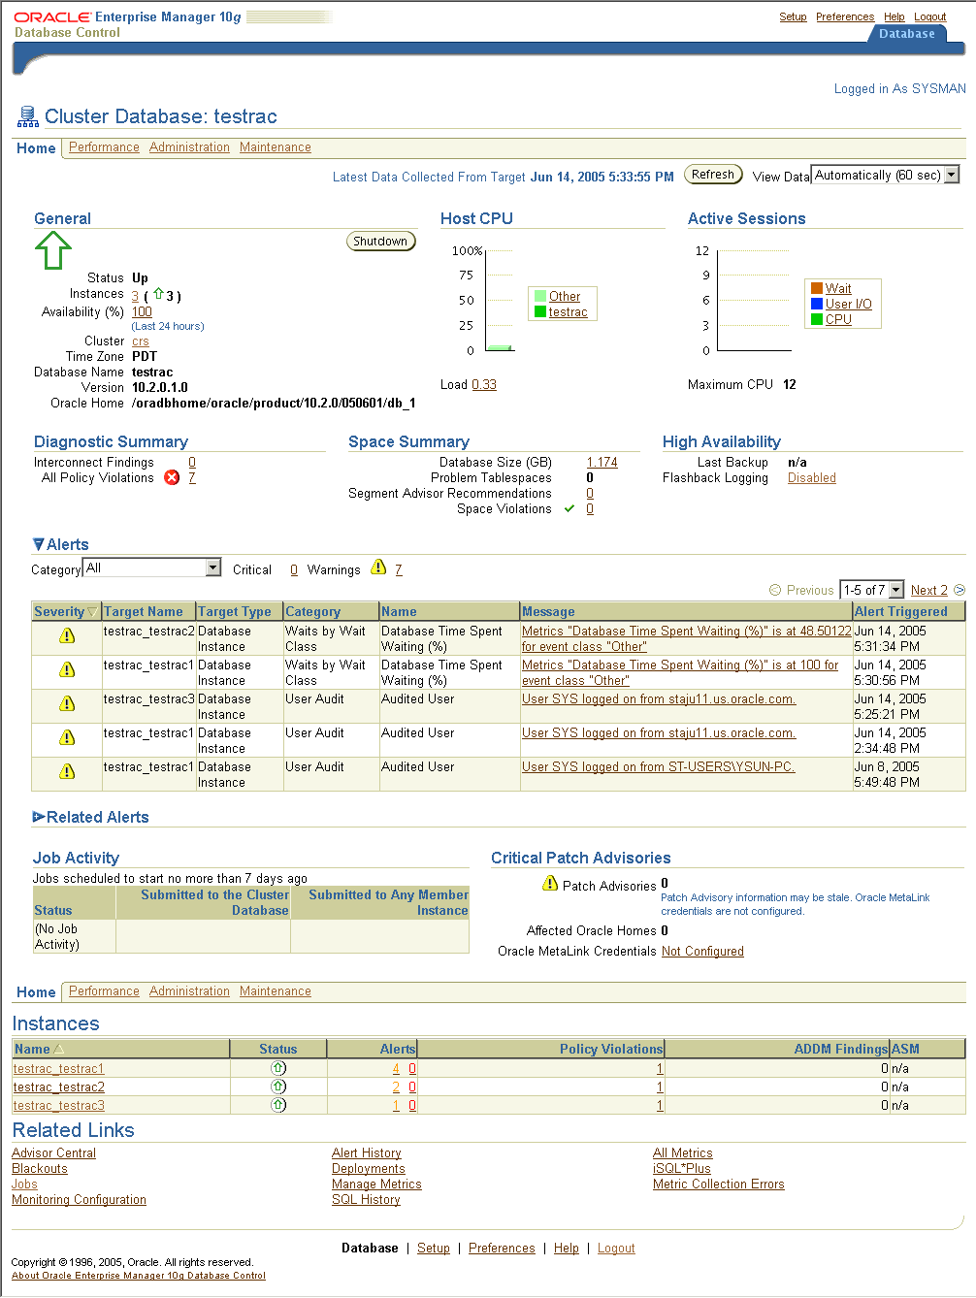Open the Category filter dropdown in Alerts

[211, 567]
